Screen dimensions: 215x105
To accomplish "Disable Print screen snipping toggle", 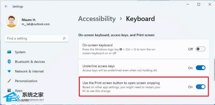I will [x=201, y=87].
